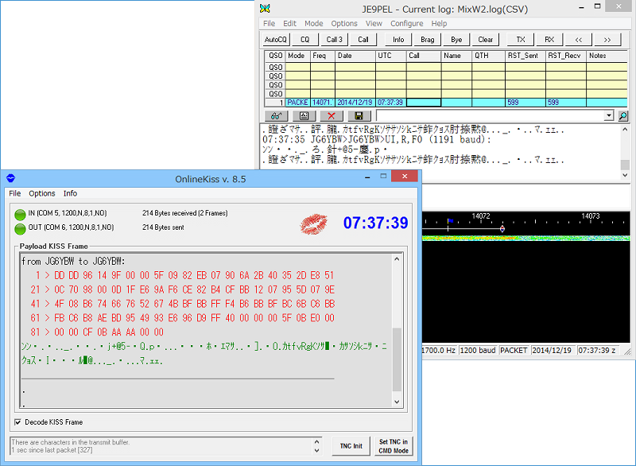
Task: Click the CQ macro button
Action: [305, 40]
